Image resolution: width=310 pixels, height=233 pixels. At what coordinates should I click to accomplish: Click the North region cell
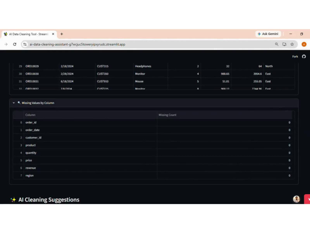[279, 66]
